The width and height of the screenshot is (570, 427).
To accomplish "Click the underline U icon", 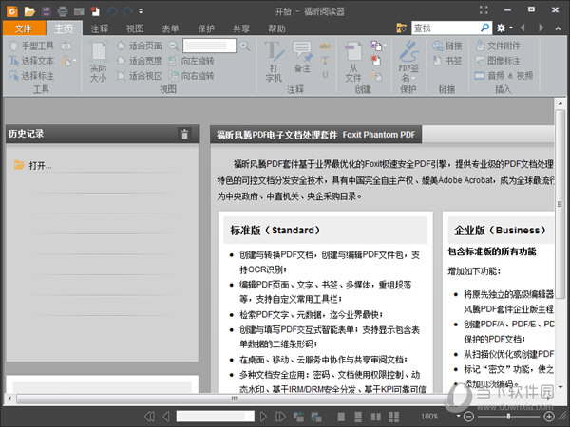I will click(325, 75).
